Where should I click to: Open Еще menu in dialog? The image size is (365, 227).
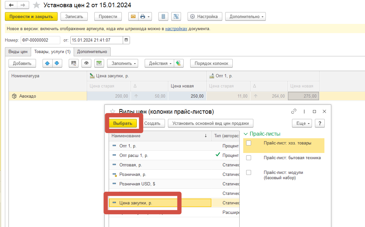coord(302,123)
